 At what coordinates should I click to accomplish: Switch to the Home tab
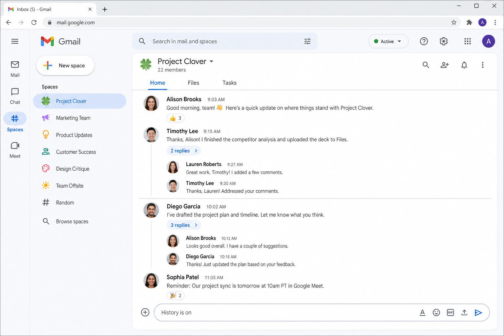(x=157, y=83)
